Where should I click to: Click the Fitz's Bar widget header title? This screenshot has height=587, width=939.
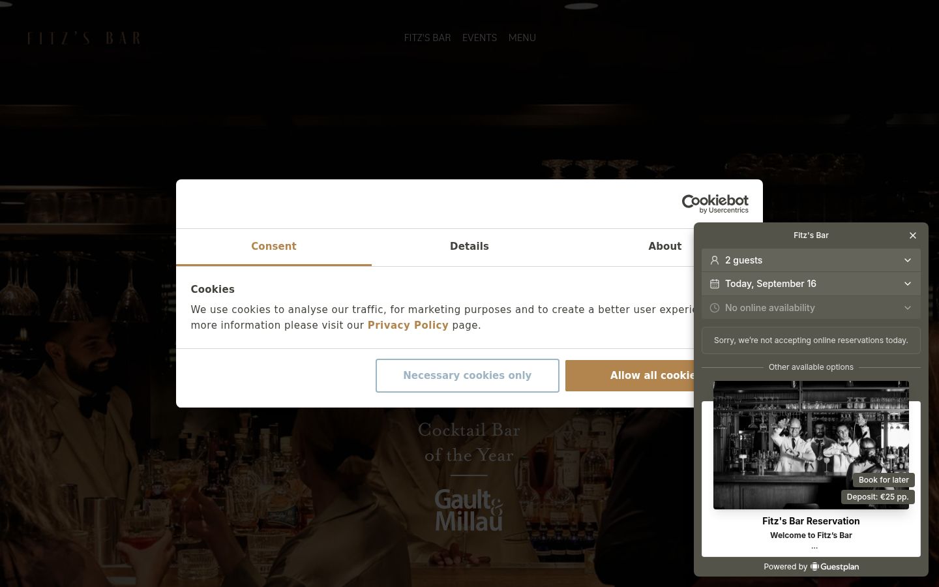point(811,235)
